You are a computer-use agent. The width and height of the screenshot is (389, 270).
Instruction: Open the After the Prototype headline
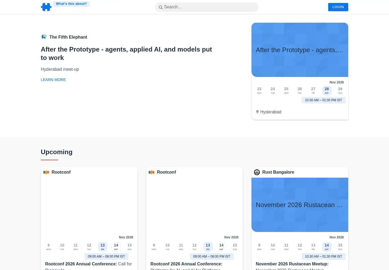click(126, 53)
